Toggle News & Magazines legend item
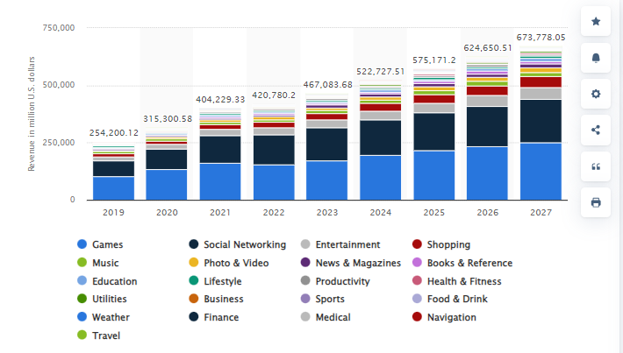623x353 pixels. [350, 263]
